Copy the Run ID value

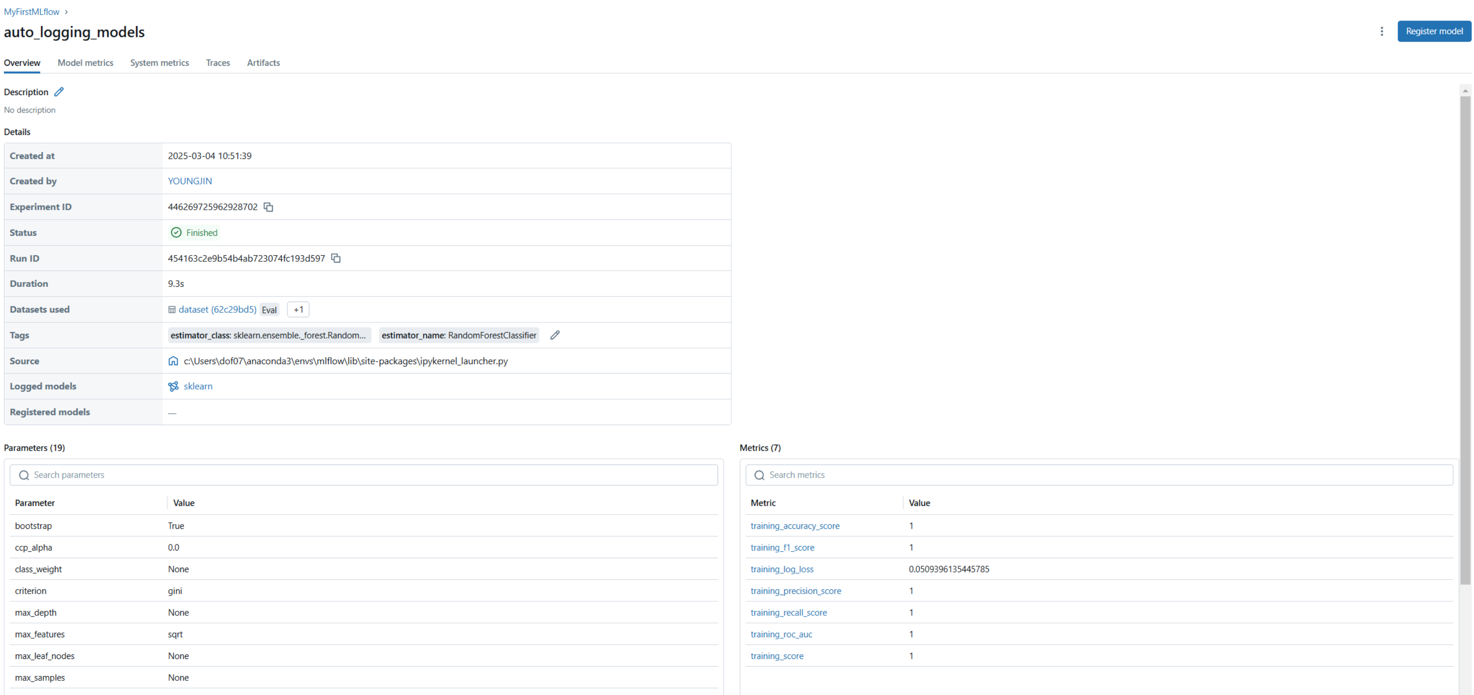pos(336,258)
